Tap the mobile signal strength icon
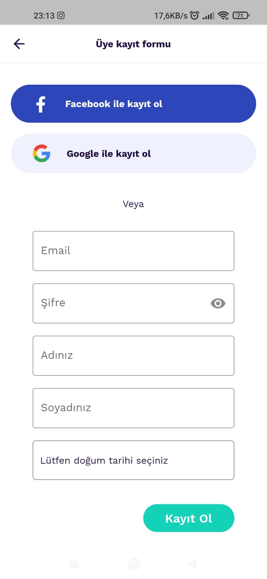 (208, 16)
